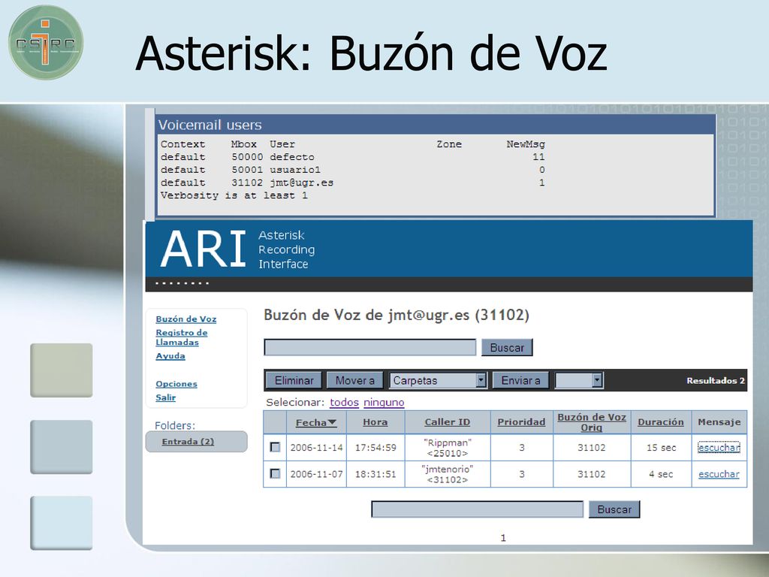Click Salir to log out
Screen dimensions: 769x577
click(x=165, y=397)
